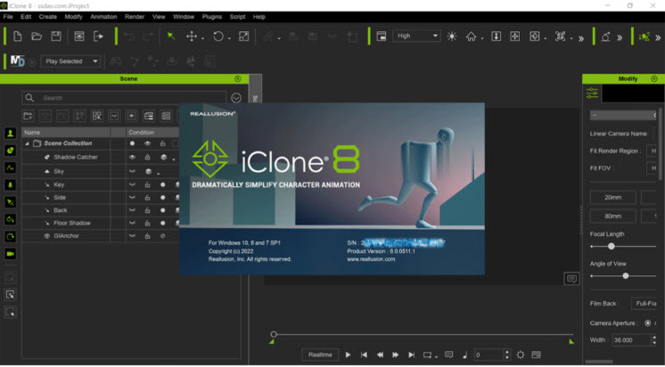Click the New Project icon in toolbar
Viewport: 665px width, 367px height.
click(17, 37)
